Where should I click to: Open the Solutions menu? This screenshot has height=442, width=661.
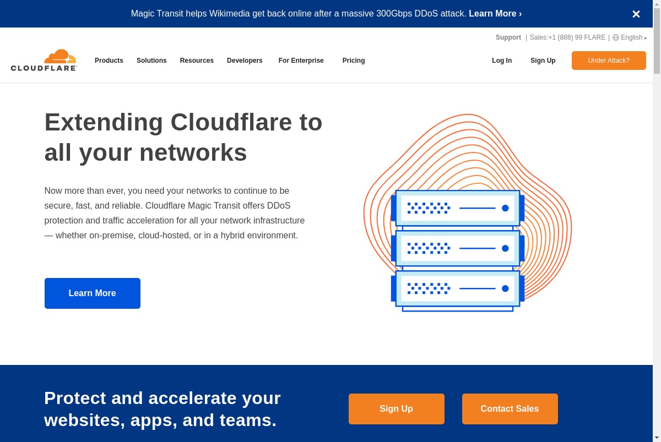click(151, 61)
